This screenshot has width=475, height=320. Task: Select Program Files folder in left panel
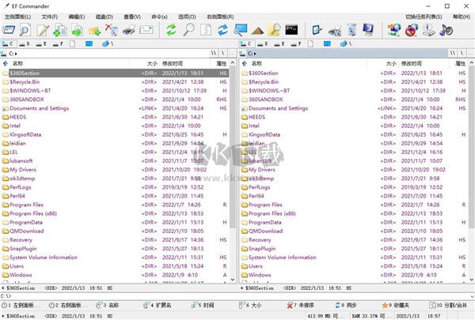coord(115,205)
